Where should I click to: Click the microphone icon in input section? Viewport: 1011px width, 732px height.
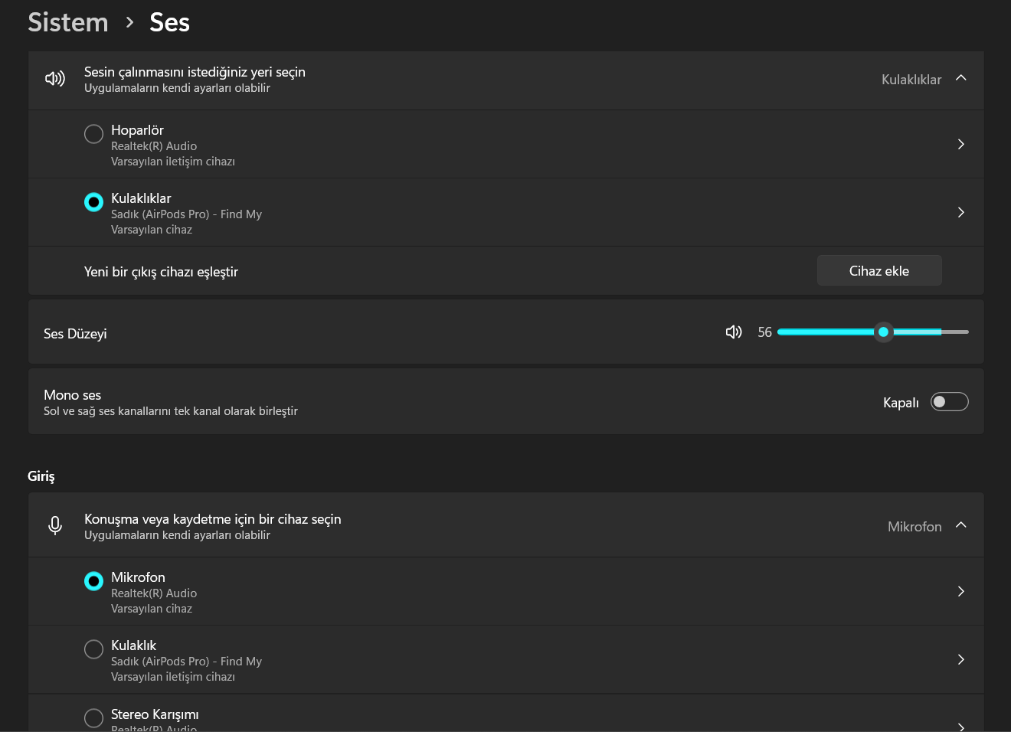click(55, 525)
